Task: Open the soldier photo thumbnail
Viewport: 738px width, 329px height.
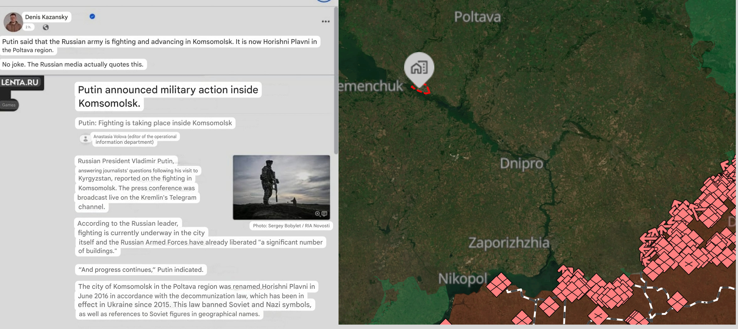Action: point(281,187)
